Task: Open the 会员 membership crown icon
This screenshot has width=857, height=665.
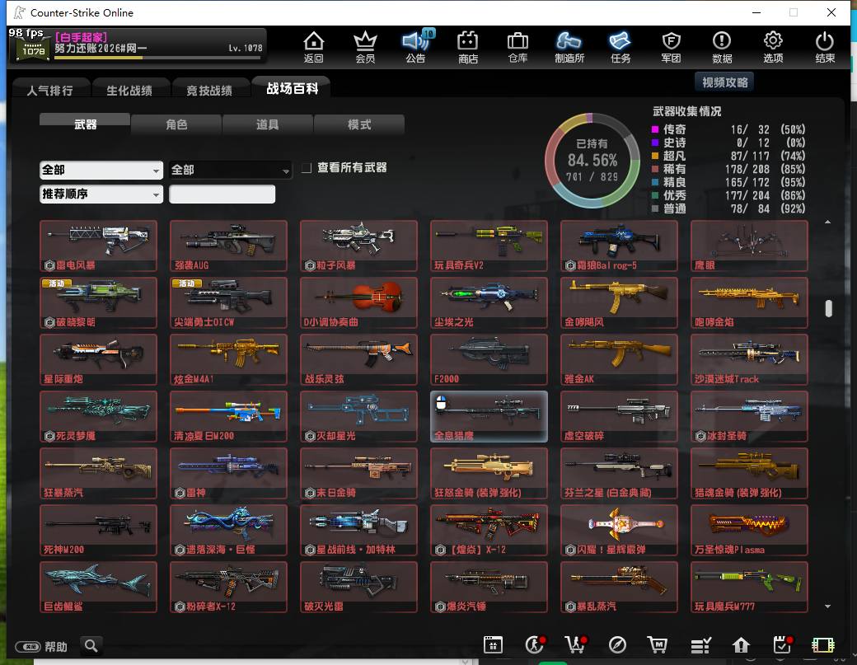Action: tap(365, 46)
